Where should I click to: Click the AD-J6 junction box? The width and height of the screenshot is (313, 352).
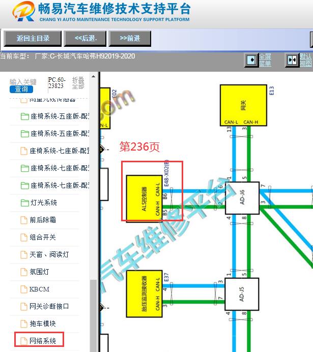(242, 198)
